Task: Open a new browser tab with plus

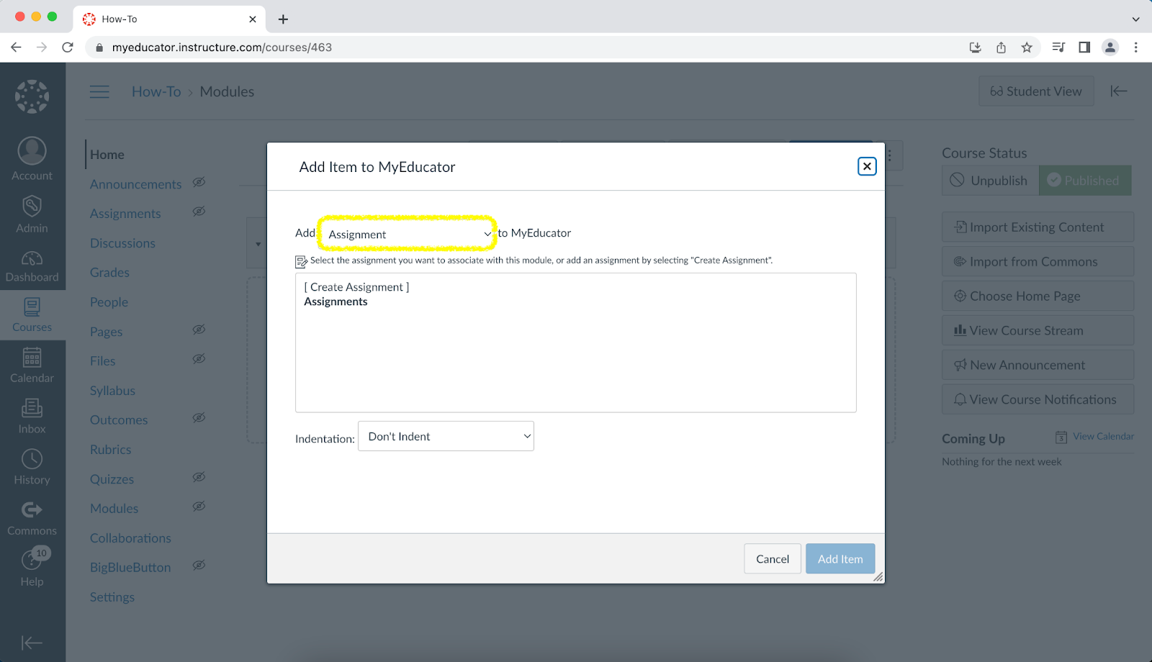Action: pyautogui.click(x=283, y=19)
